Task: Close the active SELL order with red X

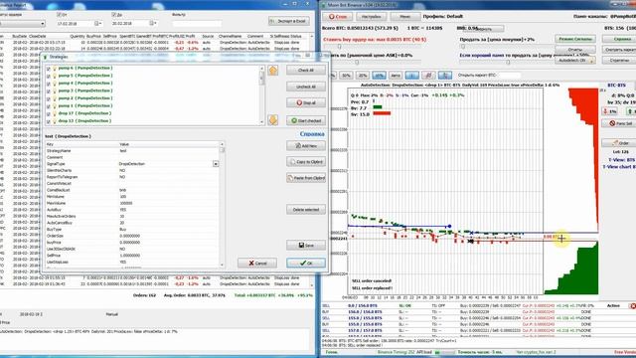Action: point(632,305)
